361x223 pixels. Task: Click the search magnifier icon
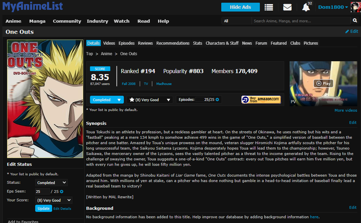355,21
